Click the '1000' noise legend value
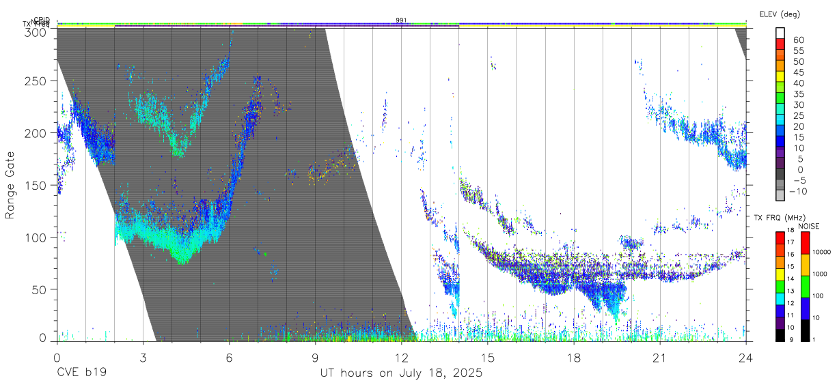This screenshot has width=839, height=387. (x=821, y=274)
